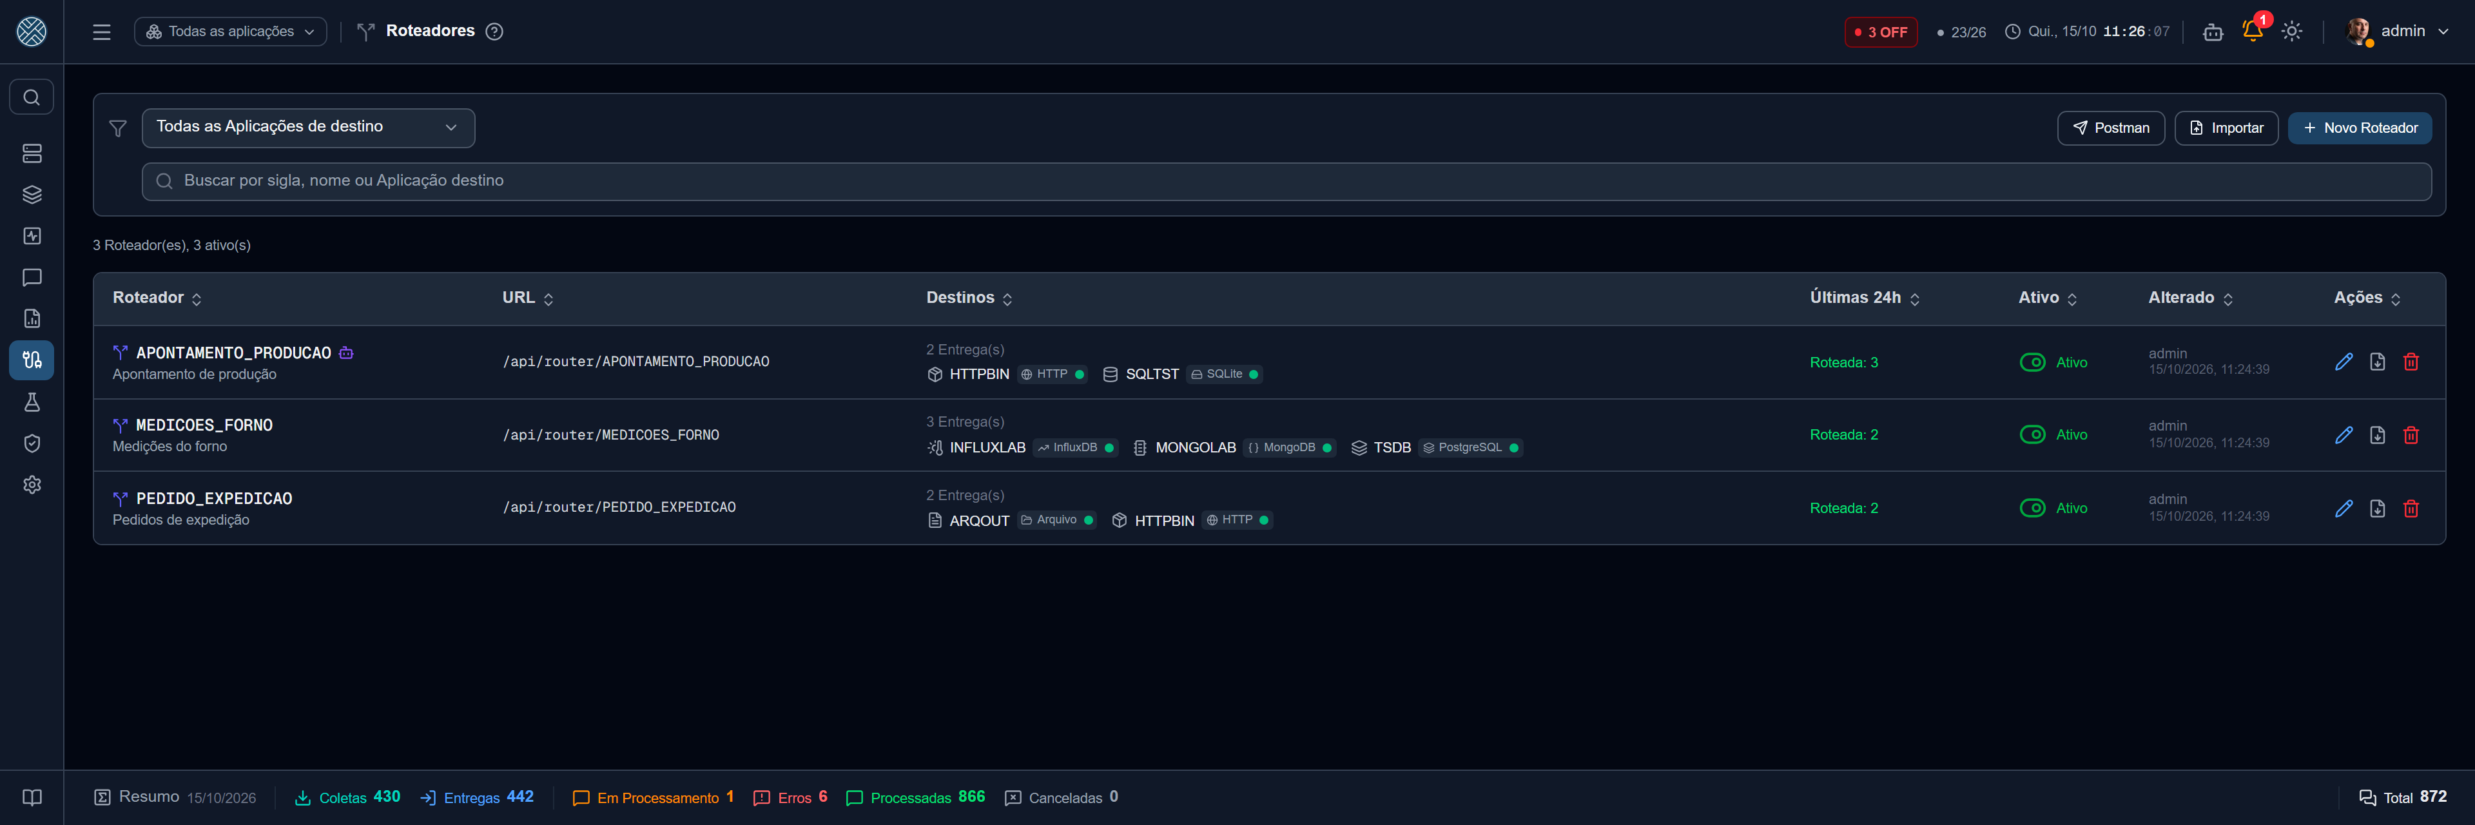
Task: Open the lab flask icon in the sidebar
Action: [x=32, y=402]
